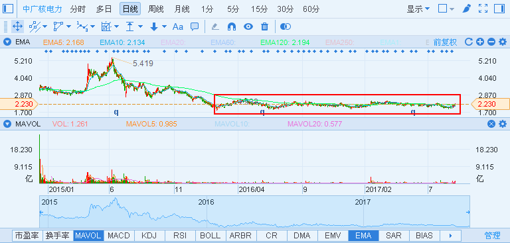
Task: Toggle the 市盈率 indicator
Action: point(27,236)
